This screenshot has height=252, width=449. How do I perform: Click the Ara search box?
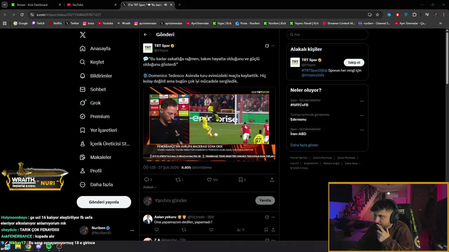tap(327, 35)
